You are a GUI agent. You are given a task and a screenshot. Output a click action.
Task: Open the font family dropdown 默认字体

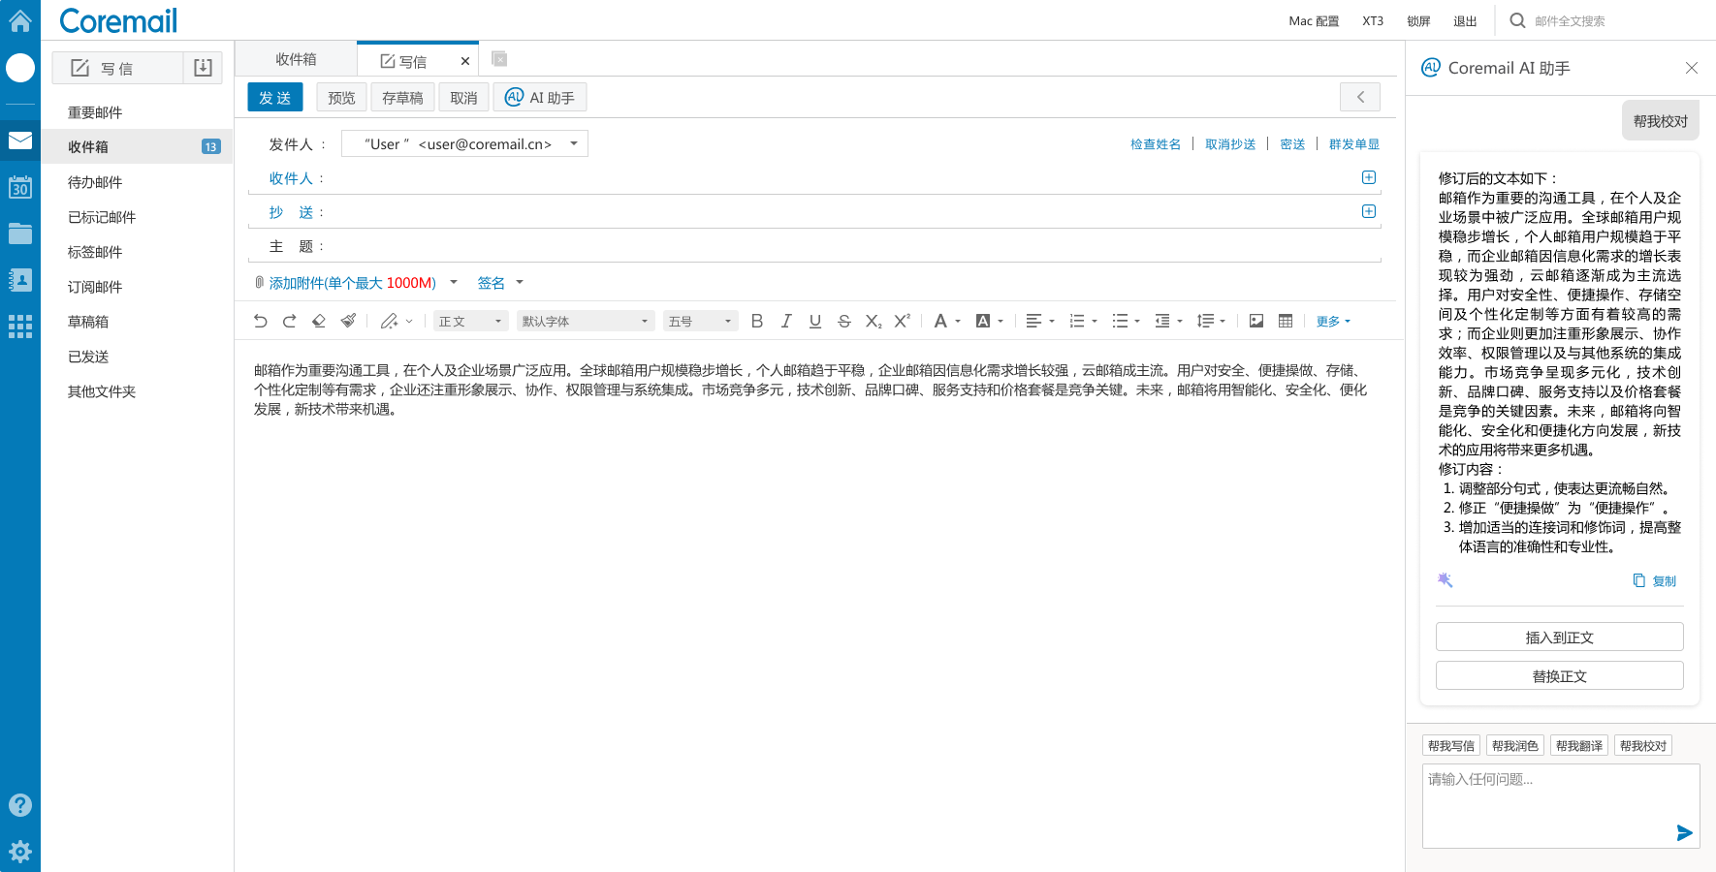click(x=585, y=321)
